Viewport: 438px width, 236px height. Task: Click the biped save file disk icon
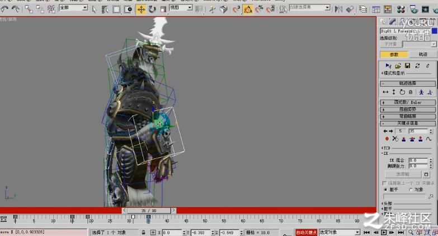coord(408,66)
